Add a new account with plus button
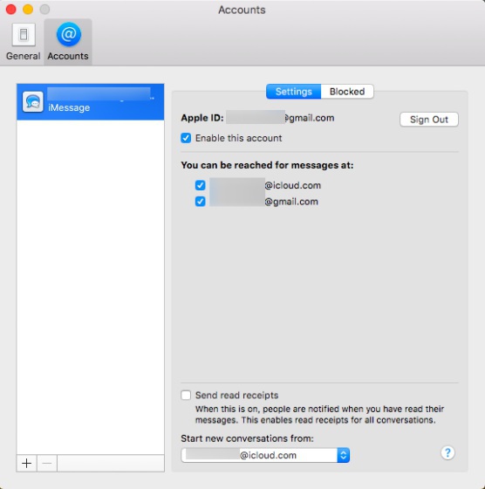The image size is (485, 489). [27, 463]
